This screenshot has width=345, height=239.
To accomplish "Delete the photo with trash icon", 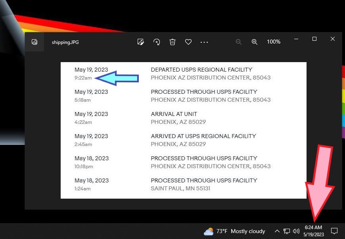I will click(172, 42).
